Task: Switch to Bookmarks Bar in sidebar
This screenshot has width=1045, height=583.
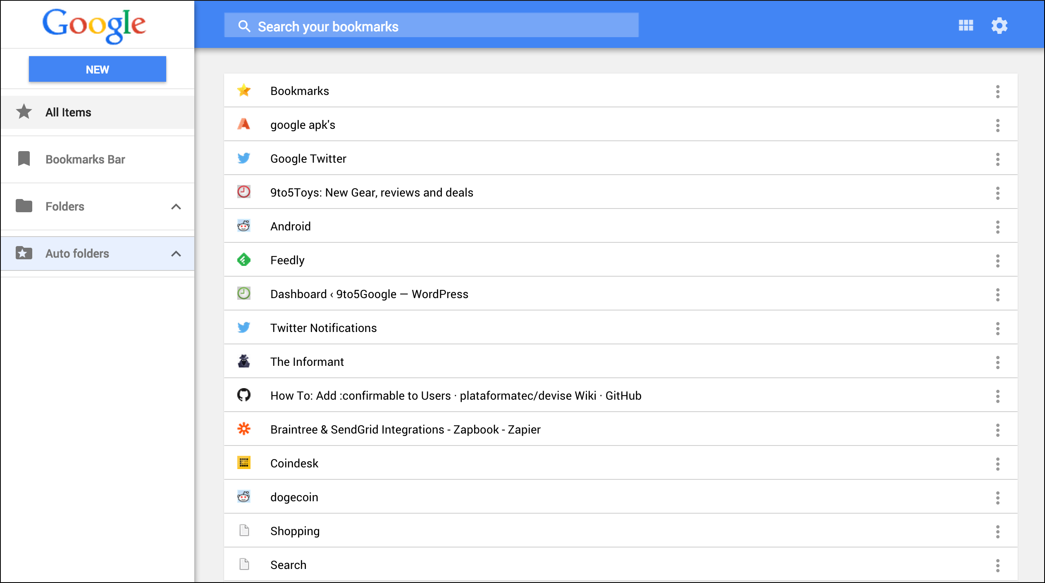Action: [x=85, y=159]
